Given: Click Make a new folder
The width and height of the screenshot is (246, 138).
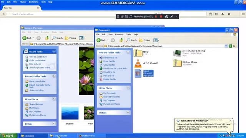Looking at the screenshot, I should pos(37,82).
